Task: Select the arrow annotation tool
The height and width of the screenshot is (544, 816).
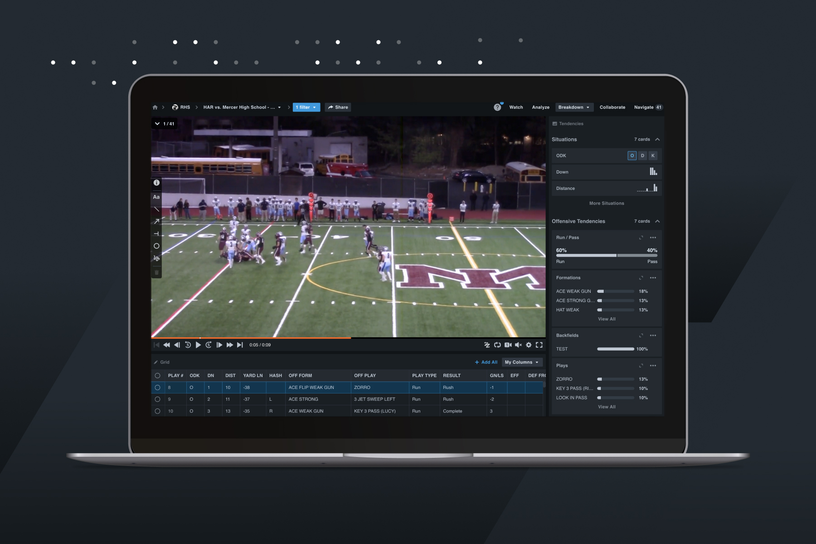Action: [x=156, y=221]
